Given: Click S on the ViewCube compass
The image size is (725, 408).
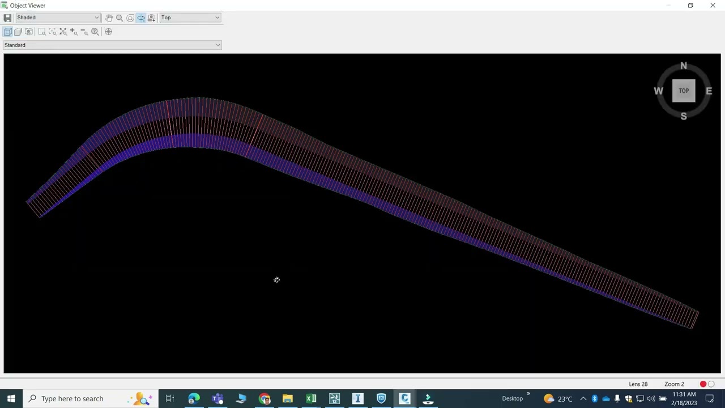Looking at the screenshot, I should 684,116.
